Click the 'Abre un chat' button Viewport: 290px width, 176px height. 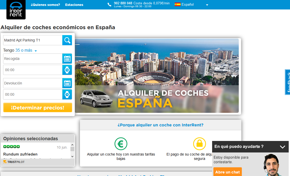[227, 172]
